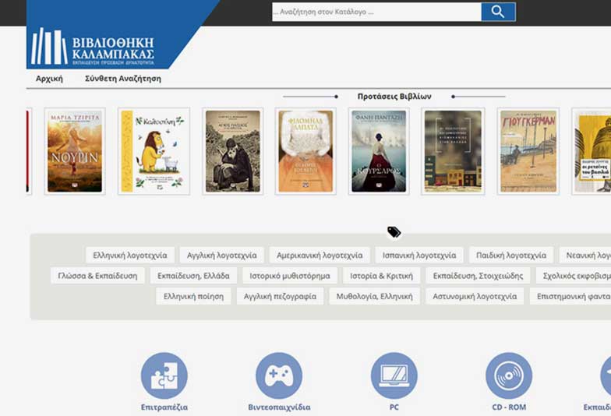Open the Νεανική λογοτεχνία tag
The height and width of the screenshot is (416, 611).
[x=585, y=256]
